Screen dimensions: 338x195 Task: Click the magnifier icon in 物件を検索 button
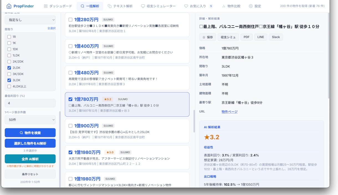21,133
